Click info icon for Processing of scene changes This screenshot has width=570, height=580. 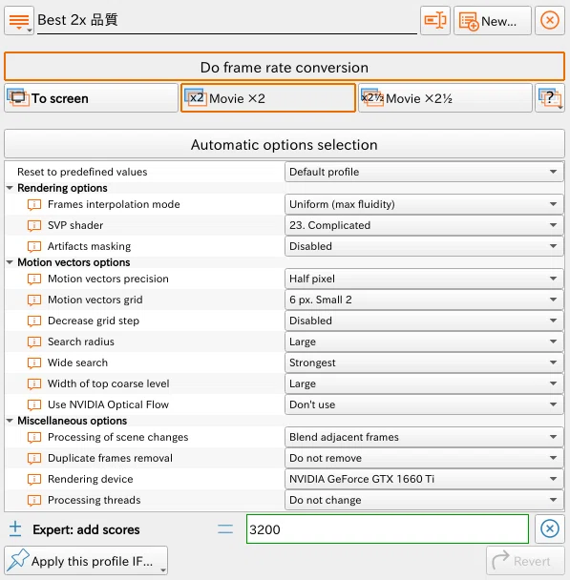(x=34, y=437)
